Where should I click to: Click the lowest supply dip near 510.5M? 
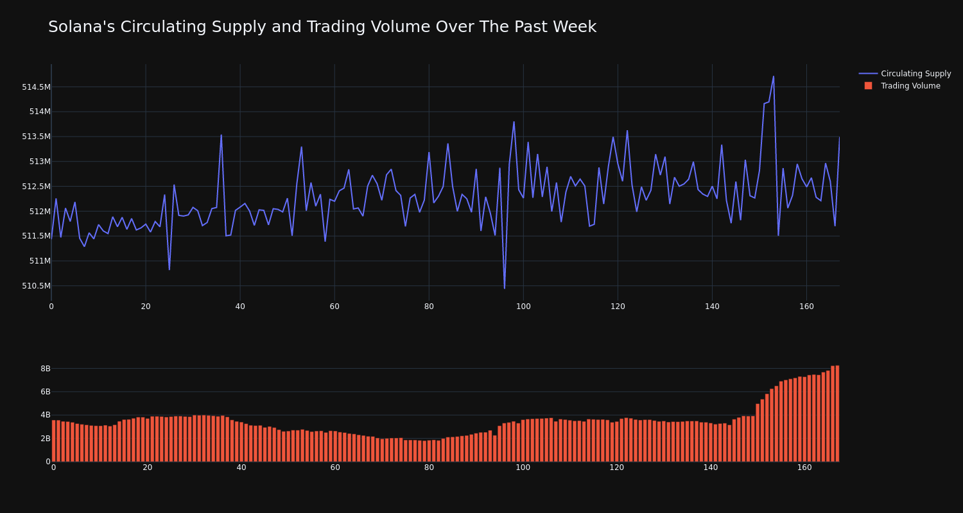tap(505, 288)
